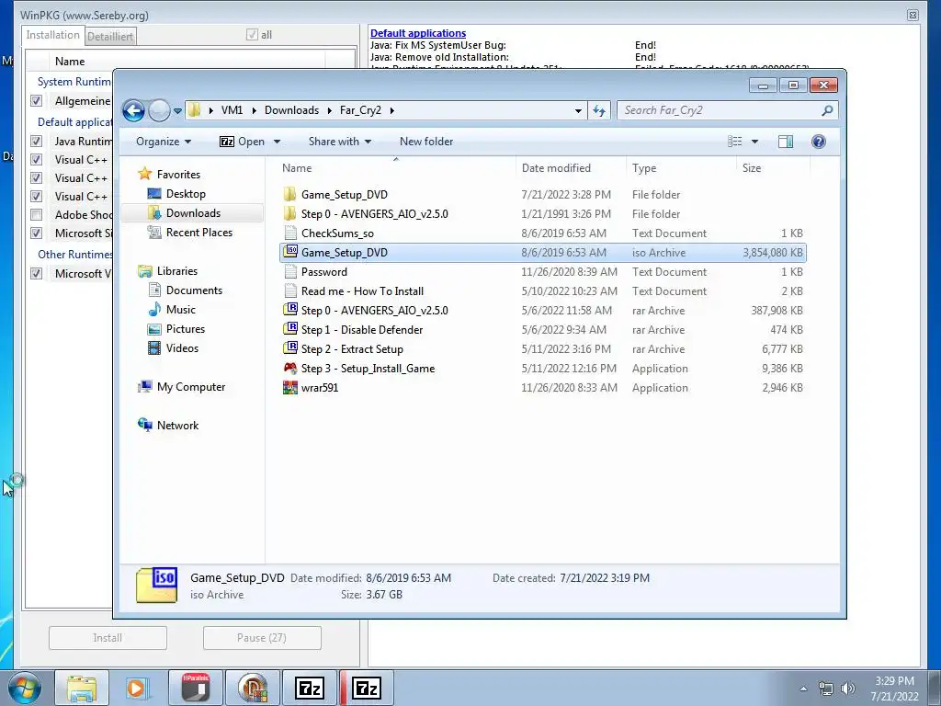Select the CheckSums_so text file icon

pos(289,233)
